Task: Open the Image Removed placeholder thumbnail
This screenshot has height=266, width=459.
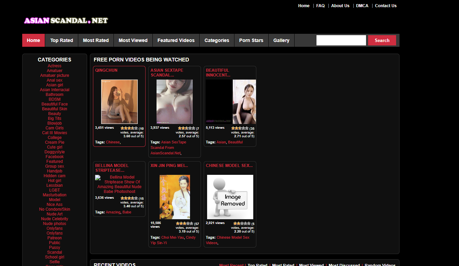Action: tap(230, 197)
